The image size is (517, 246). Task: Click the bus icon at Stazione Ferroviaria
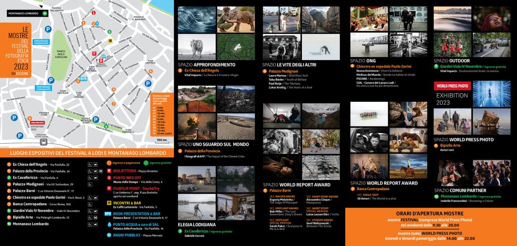pyautogui.click(x=44, y=142)
